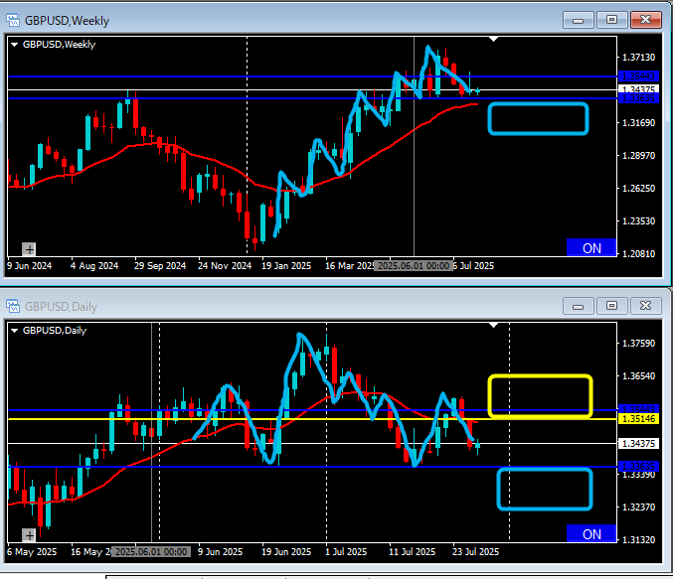The image size is (673, 579).
Task: Maximize the GBPUSD,Daily window
Action: (x=611, y=306)
